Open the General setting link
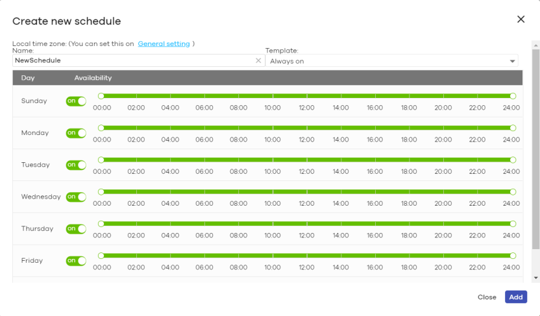The width and height of the screenshot is (540, 316). tap(164, 44)
